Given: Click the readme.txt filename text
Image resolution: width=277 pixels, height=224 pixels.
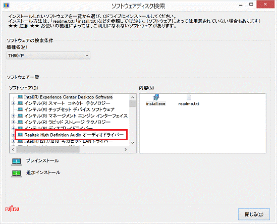Looking at the screenshot, I should (x=189, y=104).
